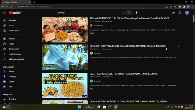Select the pisang - YouTube tab
Screen dimensions: 195x110
click(16, 2)
